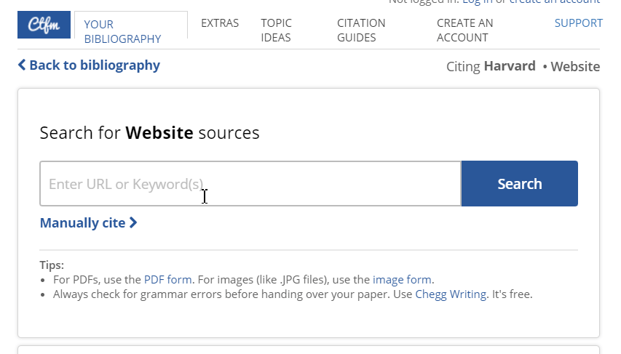Choose Manually cite option
The width and height of the screenshot is (621, 354).
click(89, 223)
